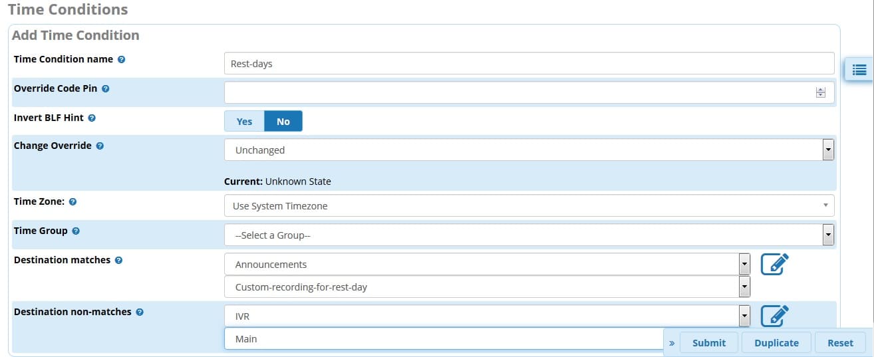The width and height of the screenshot is (874, 357).
Task: Open the Use System Timezone dropdown
Action: (x=529, y=205)
